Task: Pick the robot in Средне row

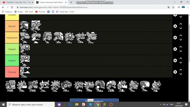Action: [25, 49]
